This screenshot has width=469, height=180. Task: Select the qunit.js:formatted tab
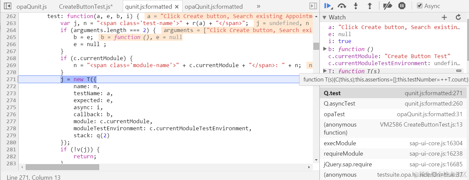tap(149, 7)
